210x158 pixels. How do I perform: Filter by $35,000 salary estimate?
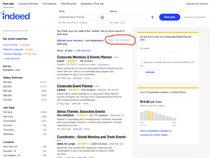tap(7, 91)
